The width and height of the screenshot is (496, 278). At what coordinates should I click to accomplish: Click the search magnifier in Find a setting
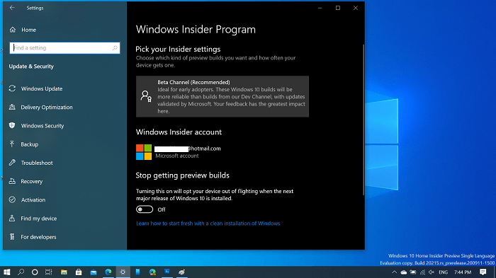coord(115,48)
